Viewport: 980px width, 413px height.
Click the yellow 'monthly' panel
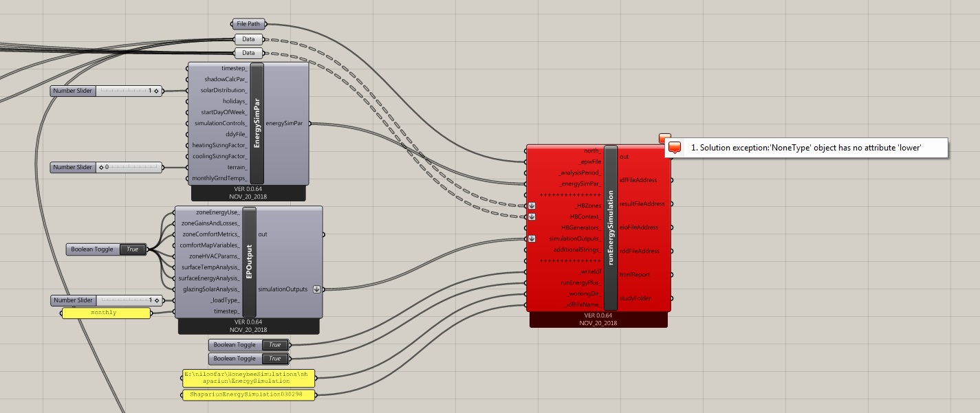click(x=106, y=313)
